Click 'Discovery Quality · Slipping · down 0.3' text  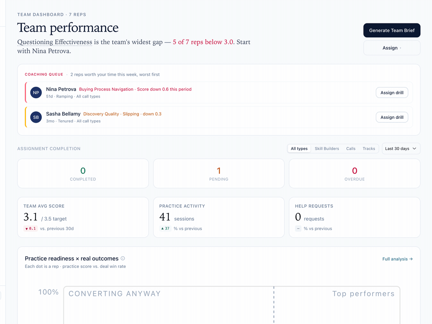[x=122, y=114]
